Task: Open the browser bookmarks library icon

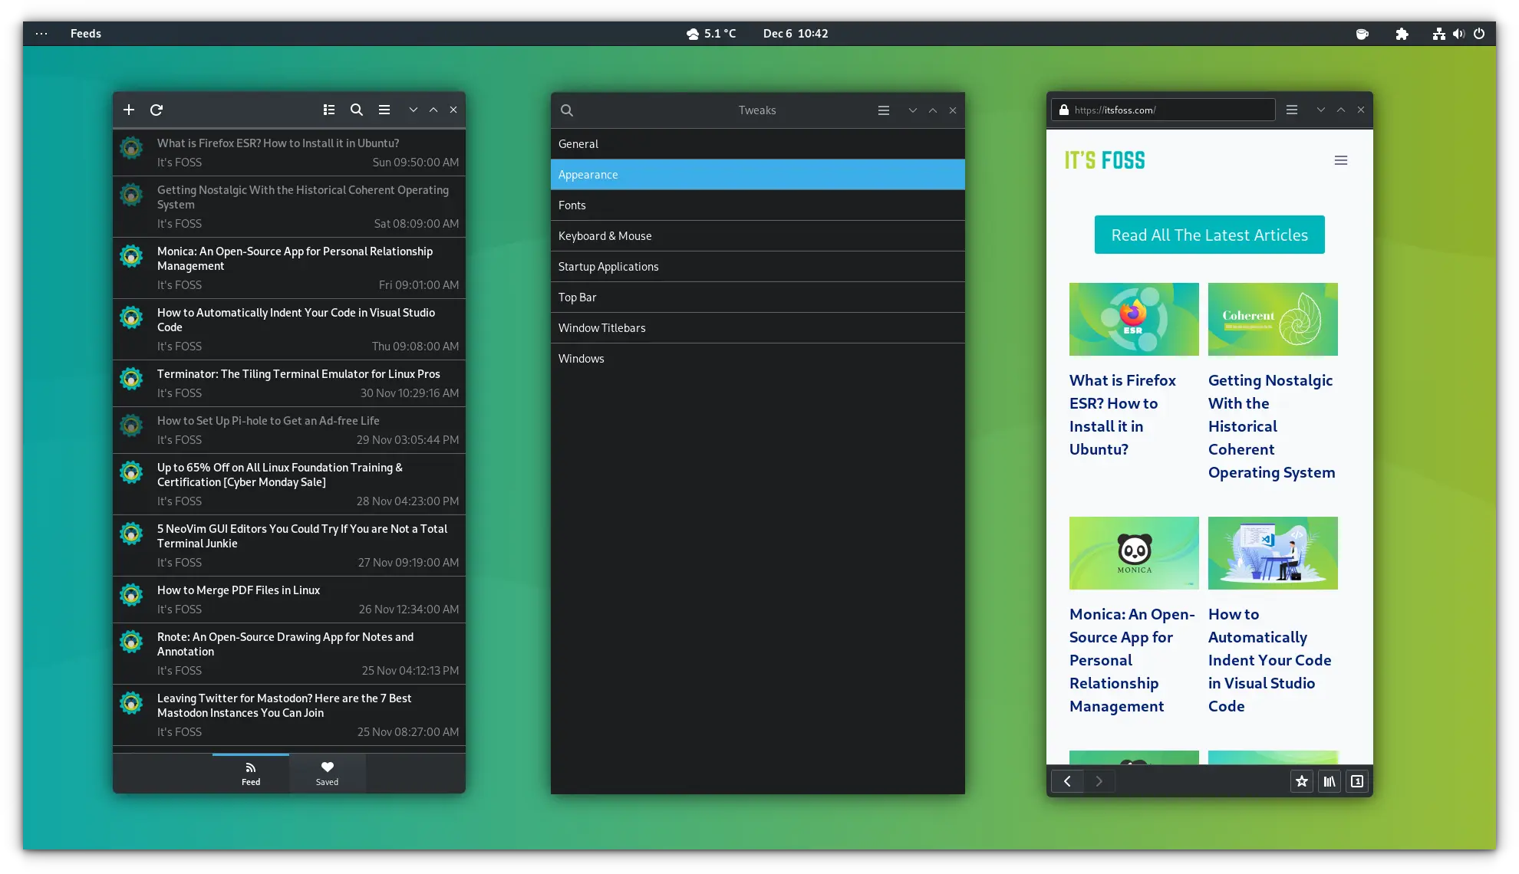Action: 1330,781
